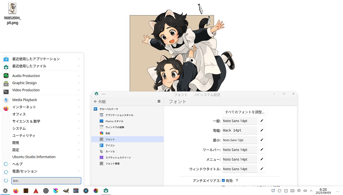The width and height of the screenshot is (343, 195).
Task: Open the Audio Production category
Action: [46, 76]
